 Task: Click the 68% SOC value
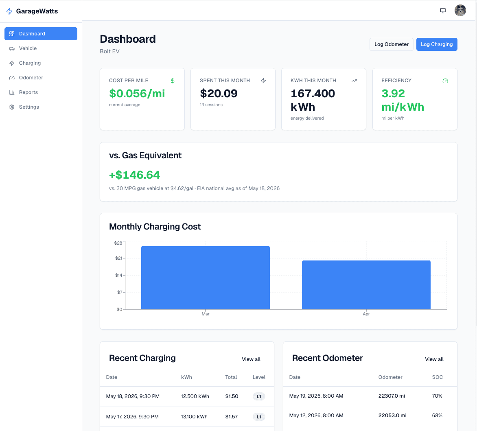tap(437, 416)
